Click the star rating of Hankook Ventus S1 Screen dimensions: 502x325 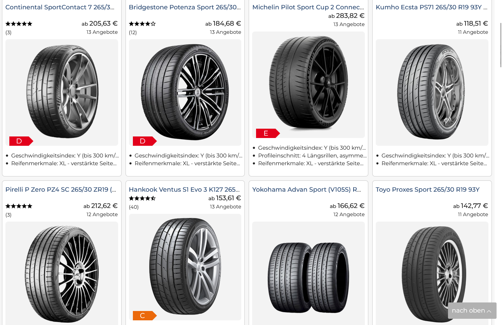(x=142, y=198)
